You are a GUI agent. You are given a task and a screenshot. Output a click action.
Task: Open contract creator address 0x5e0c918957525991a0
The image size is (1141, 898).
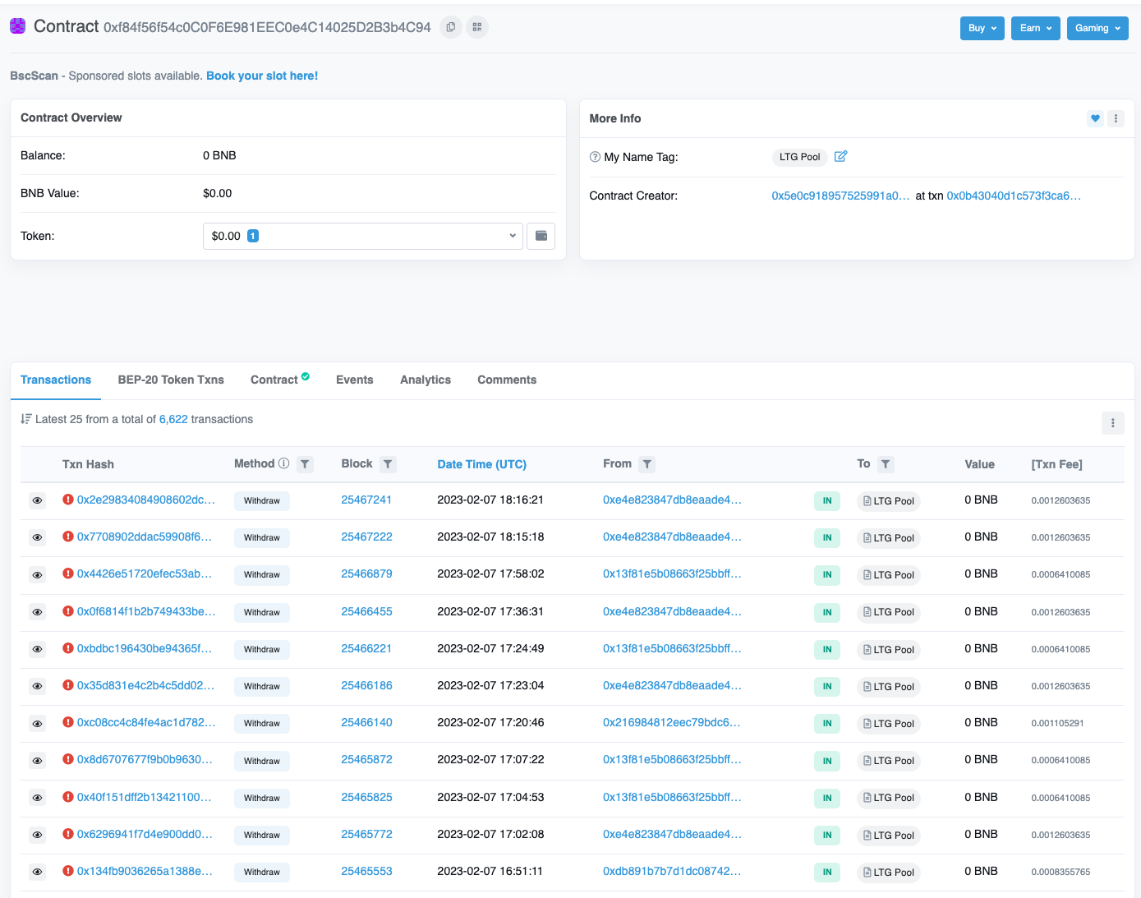pos(840,196)
